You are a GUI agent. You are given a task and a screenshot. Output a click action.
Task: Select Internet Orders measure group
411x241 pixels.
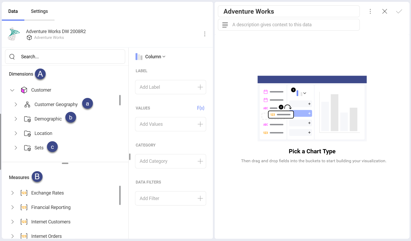click(x=46, y=236)
